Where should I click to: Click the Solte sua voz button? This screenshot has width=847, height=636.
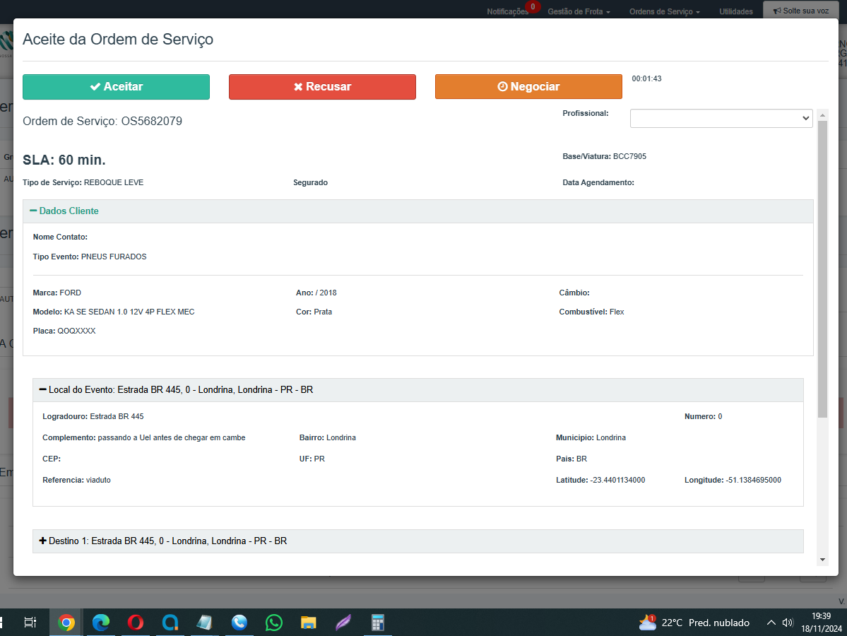pos(801,11)
